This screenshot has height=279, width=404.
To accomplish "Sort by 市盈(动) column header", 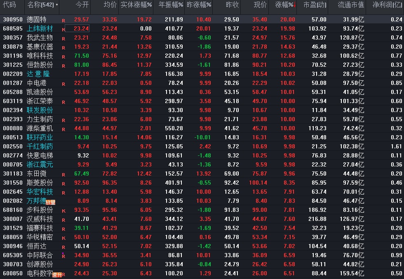I will point(315,5).
